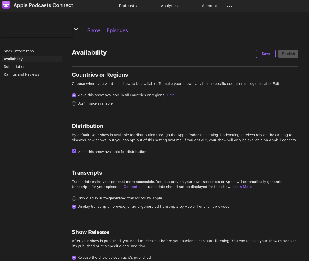Select 'Make this show available in all countries'

pos(74,95)
